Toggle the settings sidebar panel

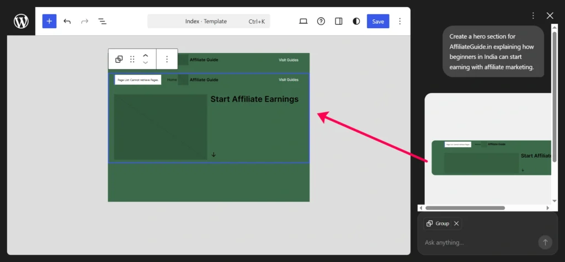click(339, 22)
